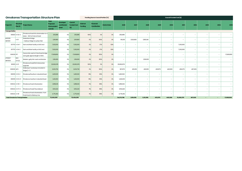242x171 pixels.
Task: Click the Project Name column header
Action: tap(34, 25)
